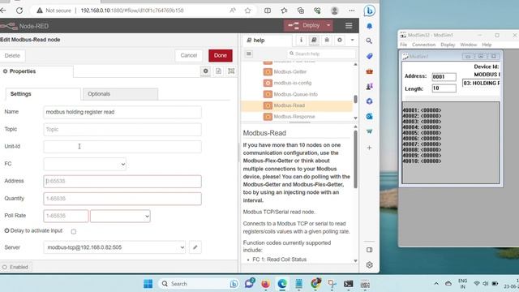Open Node-RED main hamburger menu

349,25
